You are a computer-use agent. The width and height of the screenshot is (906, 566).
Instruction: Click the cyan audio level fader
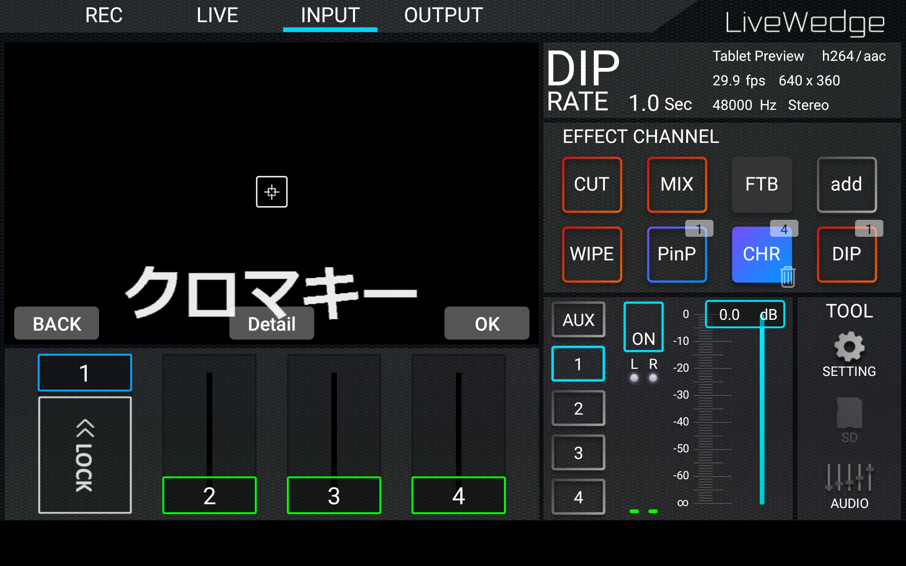762,410
